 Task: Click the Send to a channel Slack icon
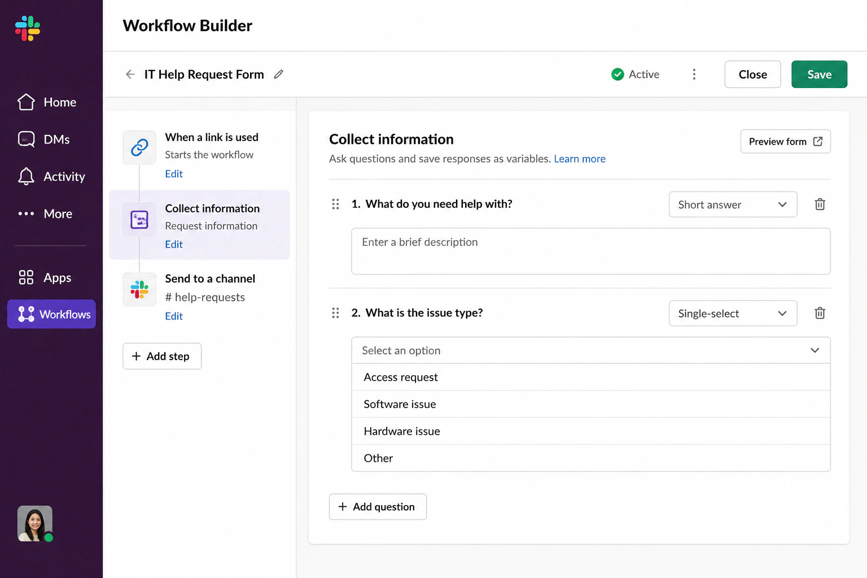click(139, 290)
